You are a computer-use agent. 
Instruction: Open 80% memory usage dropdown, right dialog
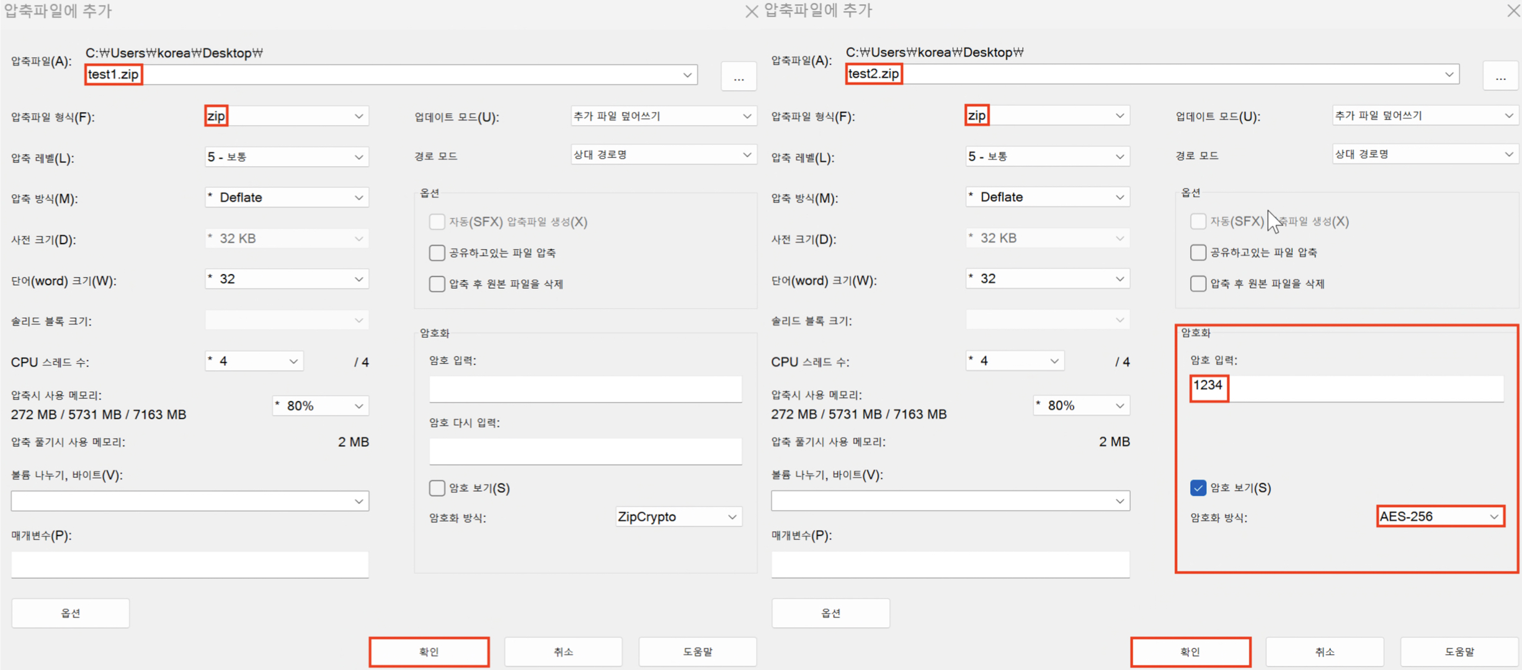tap(1080, 405)
